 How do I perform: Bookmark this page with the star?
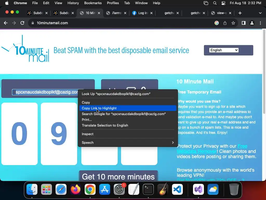pos(233,23)
